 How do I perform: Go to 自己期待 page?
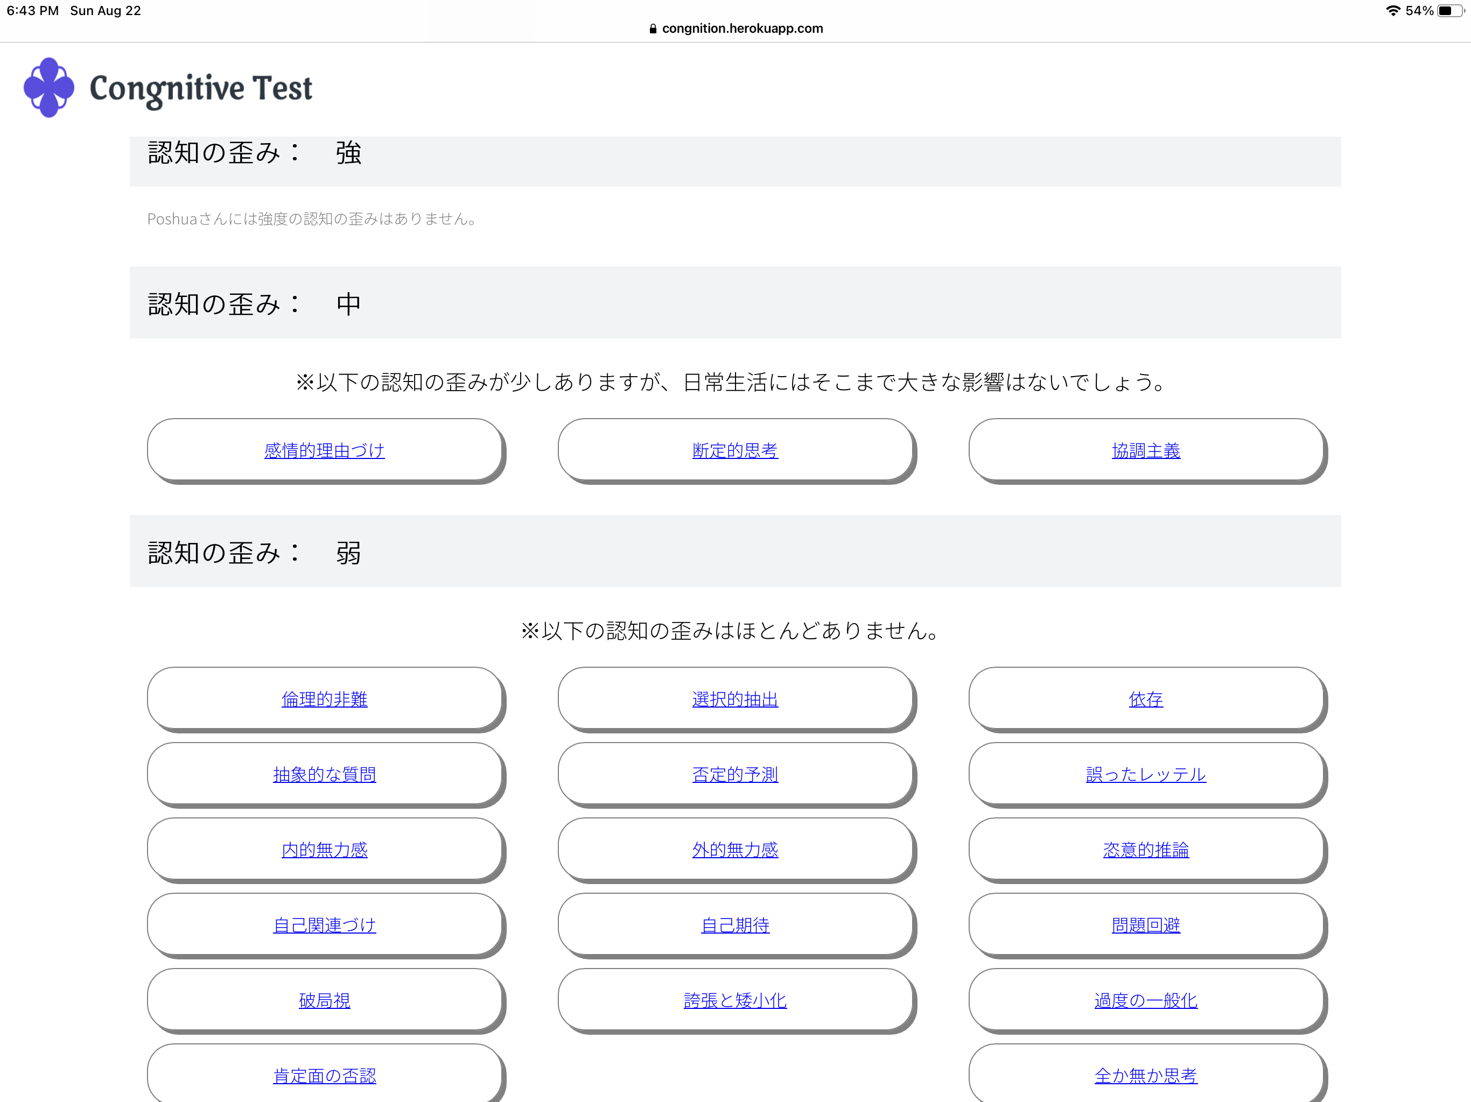point(735,925)
